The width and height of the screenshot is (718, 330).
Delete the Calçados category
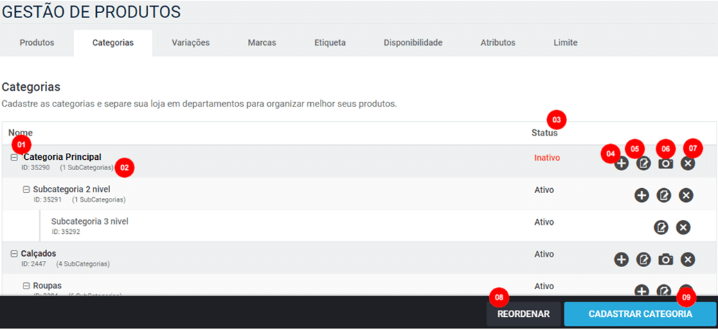pyautogui.click(x=688, y=259)
